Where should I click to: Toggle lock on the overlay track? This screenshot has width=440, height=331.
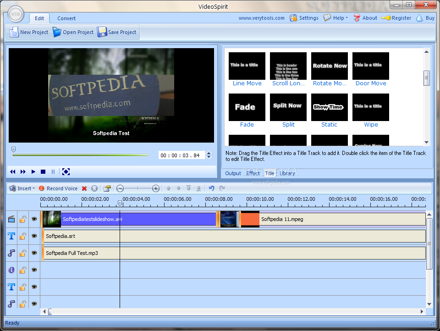[23, 270]
